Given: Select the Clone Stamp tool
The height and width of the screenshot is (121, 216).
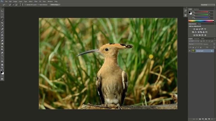Looking at the screenshot, I should coord(2,35).
